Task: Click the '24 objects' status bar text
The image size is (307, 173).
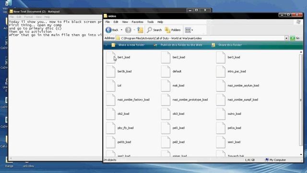Action: coord(110,160)
